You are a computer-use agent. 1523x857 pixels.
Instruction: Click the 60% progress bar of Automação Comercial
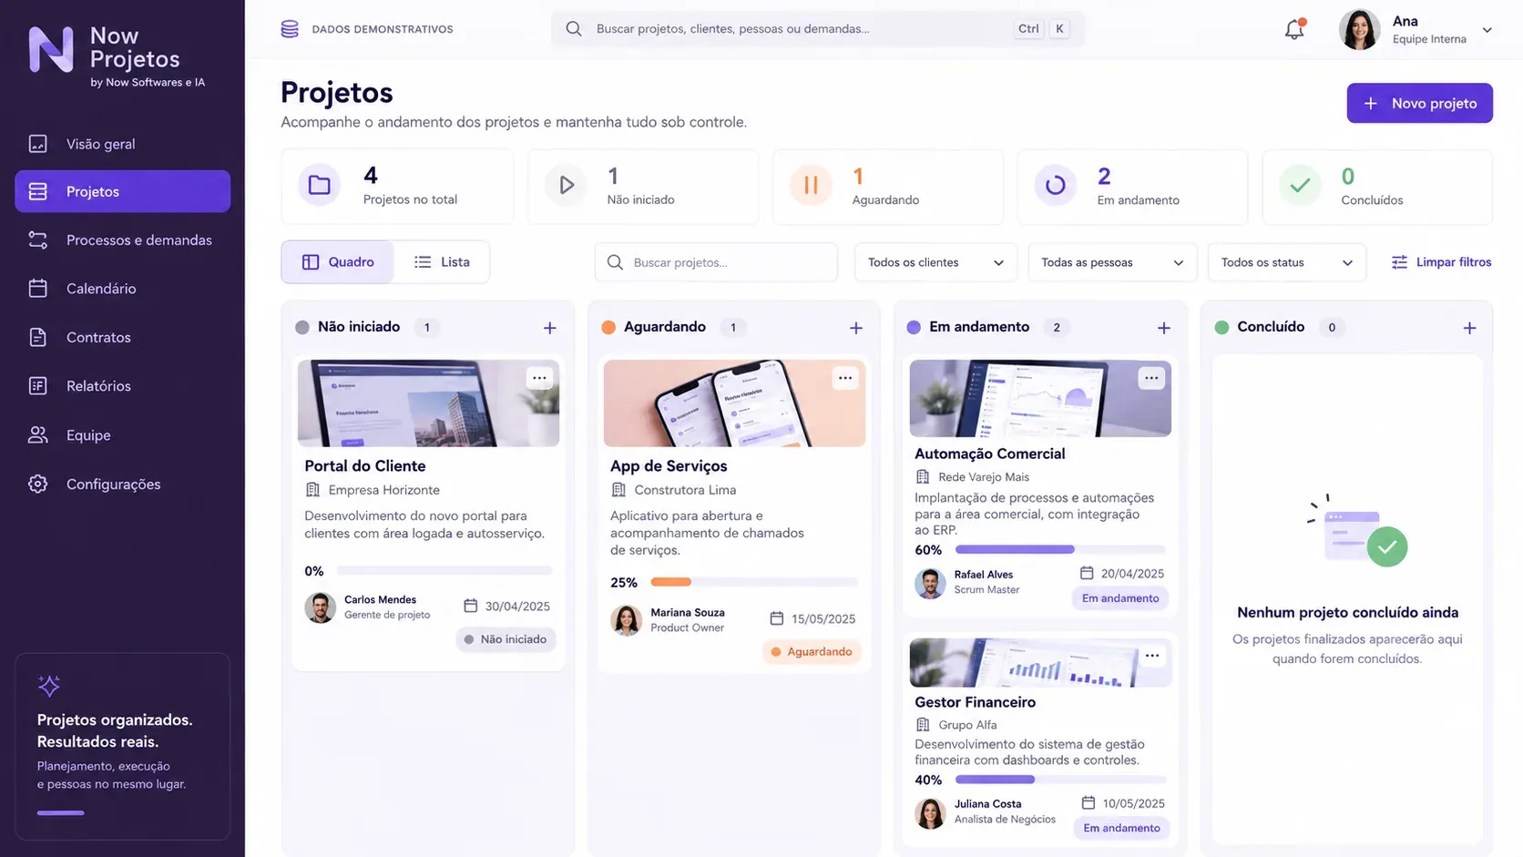pyautogui.click(x=1060, y=550)
